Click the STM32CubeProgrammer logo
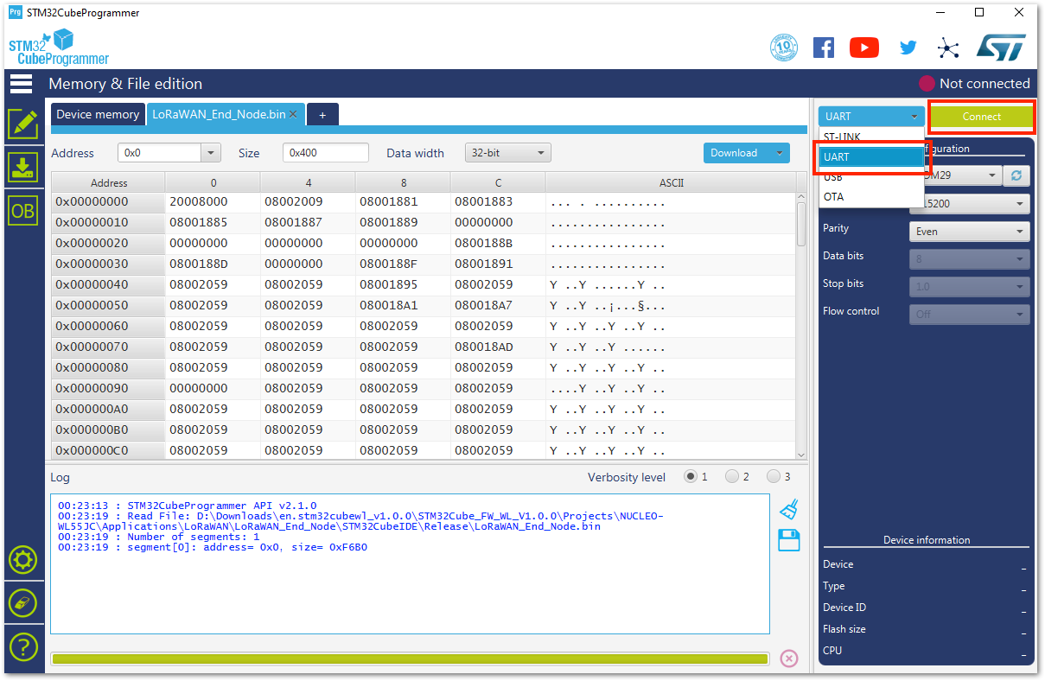Screen dimensions: 1045x681 coord(59,48)
